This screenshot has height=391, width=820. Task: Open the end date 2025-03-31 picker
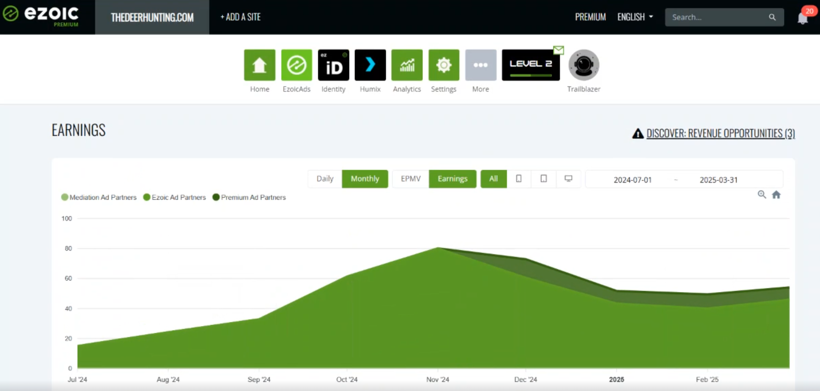pyautogui.click(x=719, y=180)
